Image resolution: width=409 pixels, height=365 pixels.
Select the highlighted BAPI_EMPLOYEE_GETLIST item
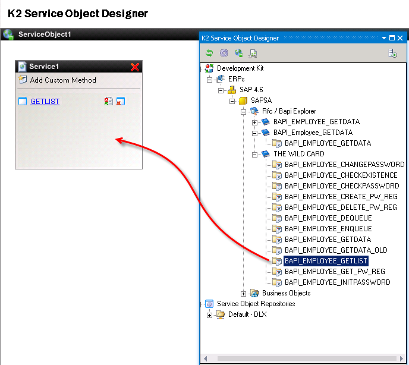tap(326, 261)
